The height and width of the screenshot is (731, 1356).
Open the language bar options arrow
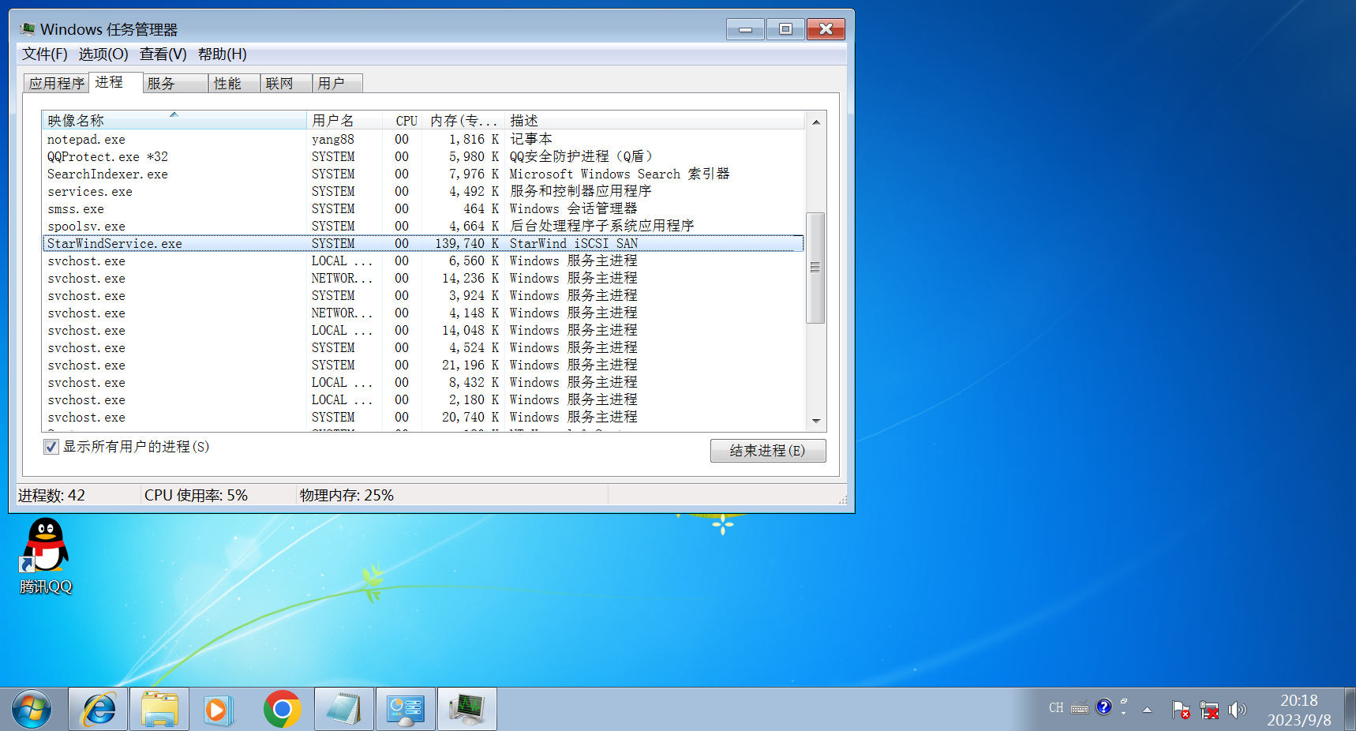[1124, 713]
